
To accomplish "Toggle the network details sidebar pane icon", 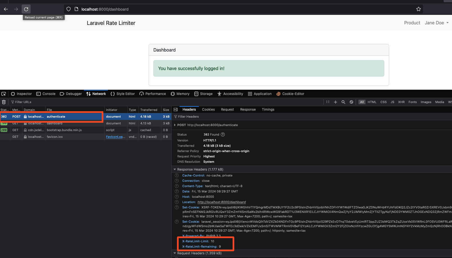I will coord(176,110).
